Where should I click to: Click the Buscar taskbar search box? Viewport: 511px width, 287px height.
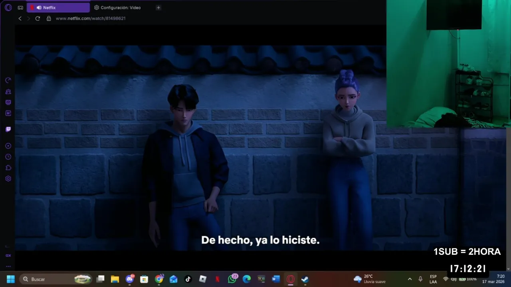click(56, 279)
